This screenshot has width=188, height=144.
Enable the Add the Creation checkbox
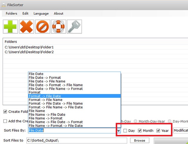[5, 121]
